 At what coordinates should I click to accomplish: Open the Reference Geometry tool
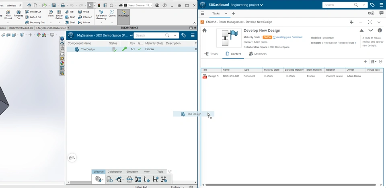[x=101, y=15]
